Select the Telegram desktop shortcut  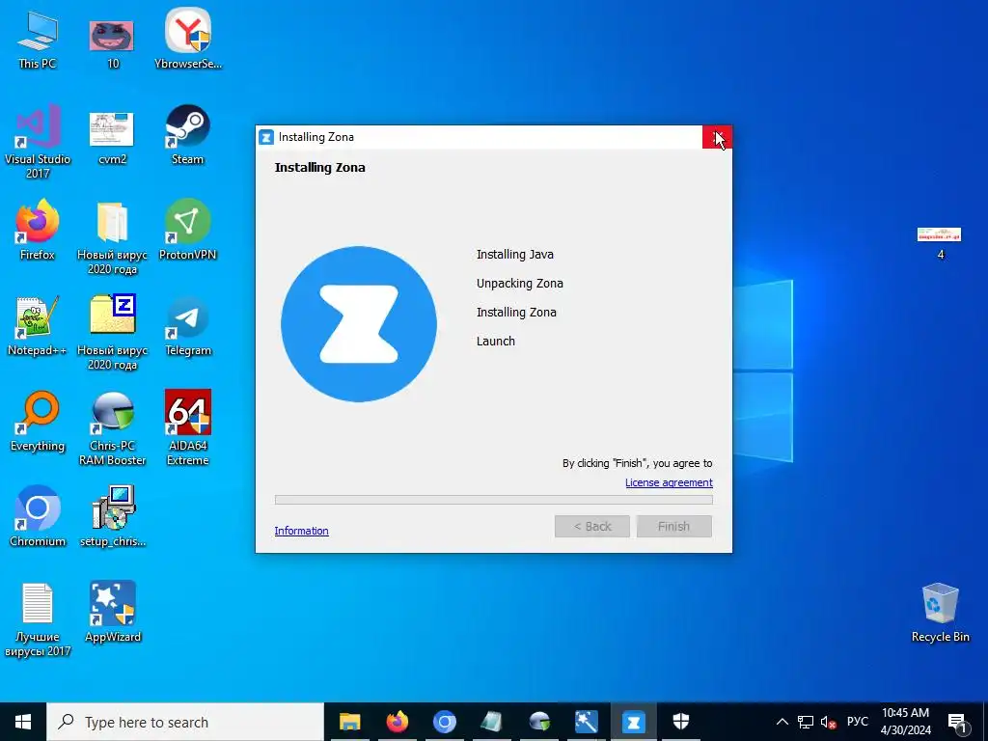(x=188, y=326)
